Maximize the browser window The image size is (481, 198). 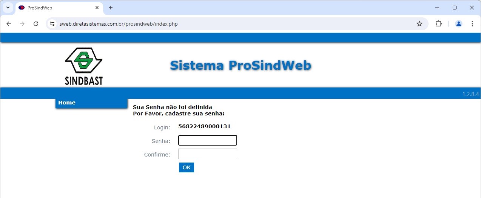pyautogui.click(x=455, y=8)
